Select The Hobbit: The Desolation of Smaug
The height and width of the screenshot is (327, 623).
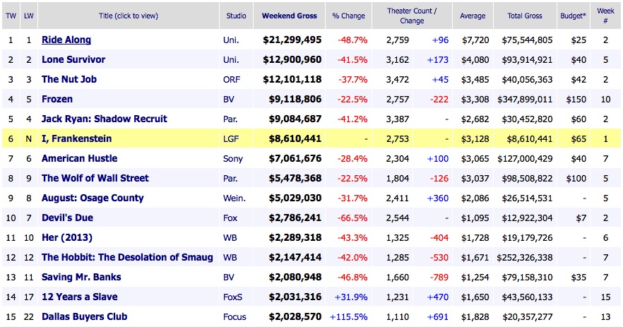(x=127, y=258)
